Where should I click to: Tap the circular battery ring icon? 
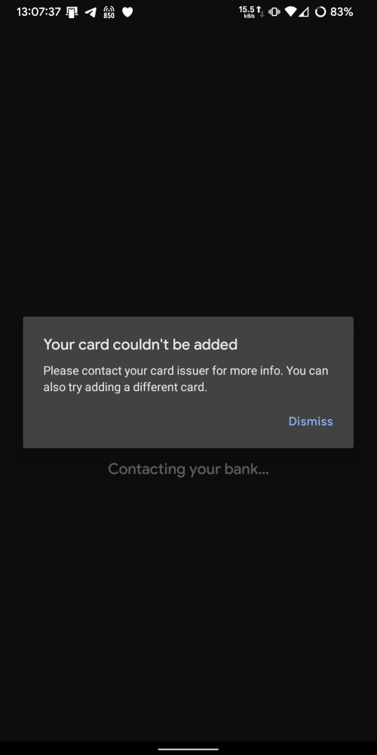[x=320, y=12]
